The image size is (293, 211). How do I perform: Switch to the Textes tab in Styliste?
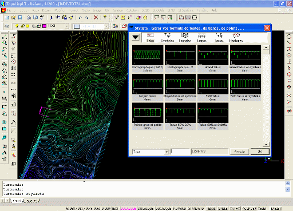(219, 38)
